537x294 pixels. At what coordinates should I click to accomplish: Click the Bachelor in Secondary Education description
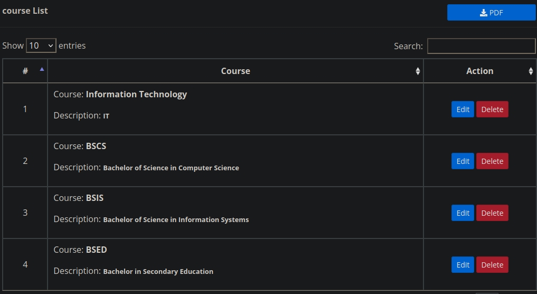(158, 271)
